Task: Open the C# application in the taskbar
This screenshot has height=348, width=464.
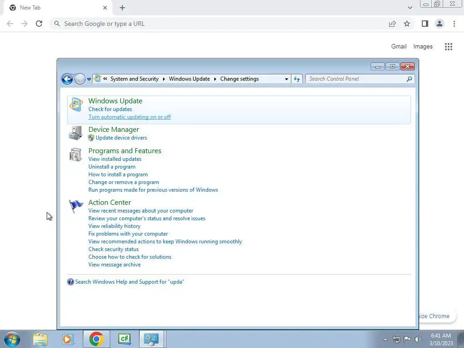Action: pyautogui.click(x=124, y=339)
